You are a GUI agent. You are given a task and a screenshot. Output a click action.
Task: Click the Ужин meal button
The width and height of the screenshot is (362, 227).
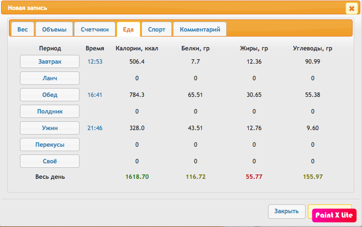(x=50, y=128)
